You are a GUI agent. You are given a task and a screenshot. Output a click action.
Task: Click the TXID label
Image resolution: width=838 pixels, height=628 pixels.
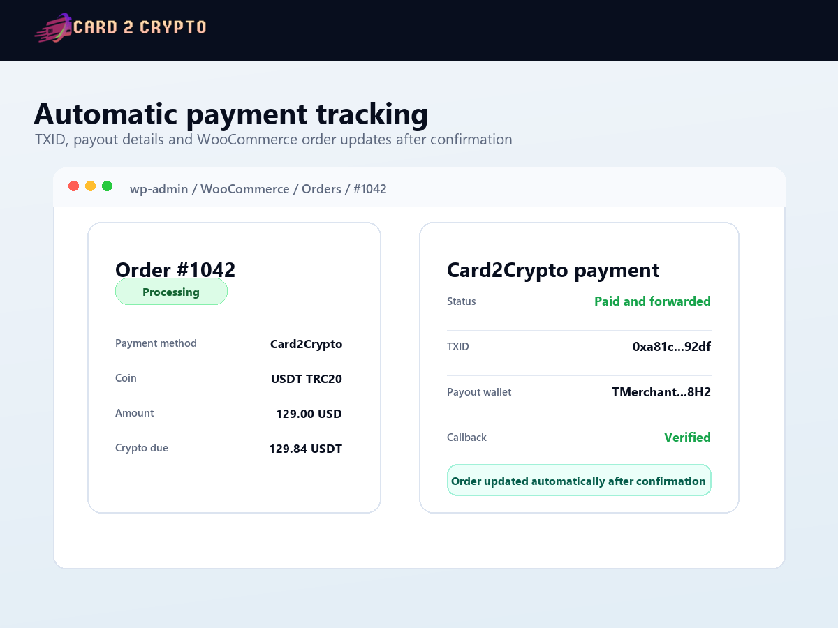458,347
